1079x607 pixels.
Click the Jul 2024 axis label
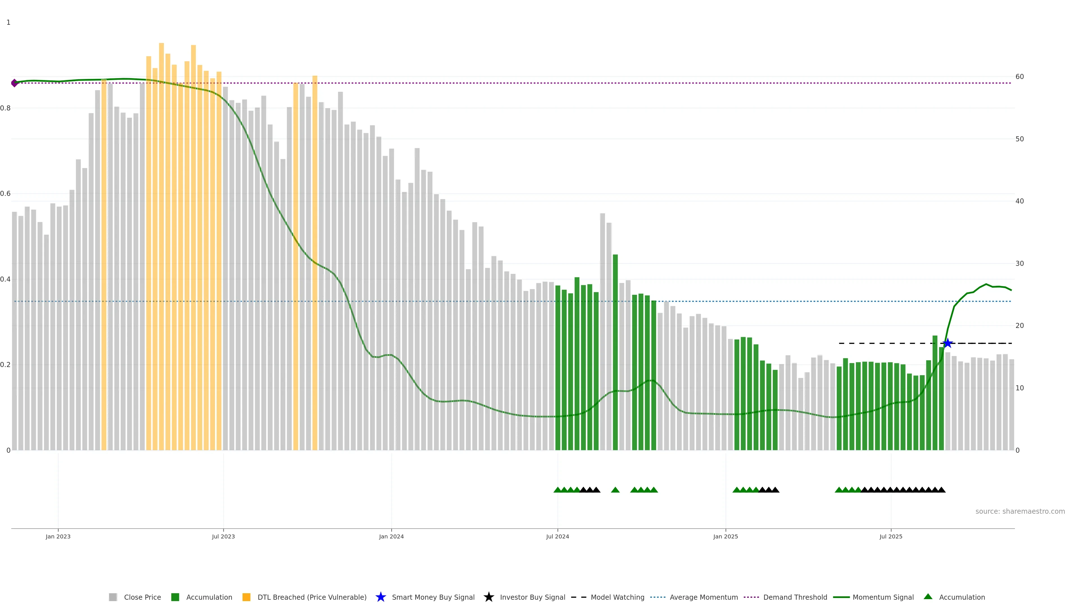[557, 536]
